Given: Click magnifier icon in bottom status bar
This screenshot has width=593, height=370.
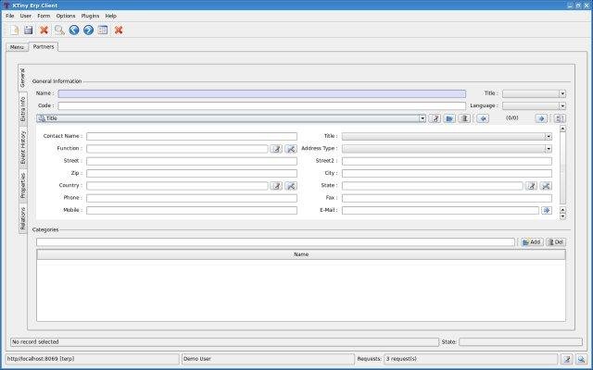Looking at the screenshot, I should click(x=581, y=360).
